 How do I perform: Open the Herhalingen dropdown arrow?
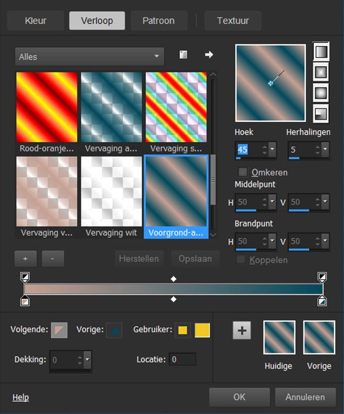point(325,150)
